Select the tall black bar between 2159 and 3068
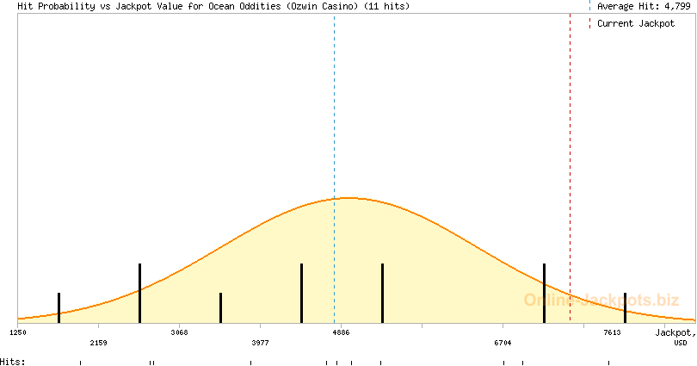Image resolution: width=697 pixels, height=366 pixels. click(x=139, y=293)
